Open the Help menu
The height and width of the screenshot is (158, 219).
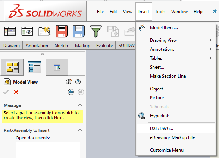click(198, 12)
